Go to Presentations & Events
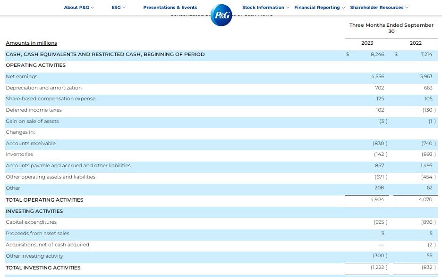Screen dimensions: 442x277 [170, 8]
